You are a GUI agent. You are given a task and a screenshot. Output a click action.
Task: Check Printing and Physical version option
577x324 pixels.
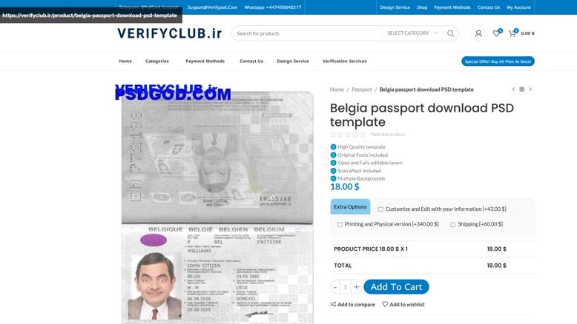point(340,225)
